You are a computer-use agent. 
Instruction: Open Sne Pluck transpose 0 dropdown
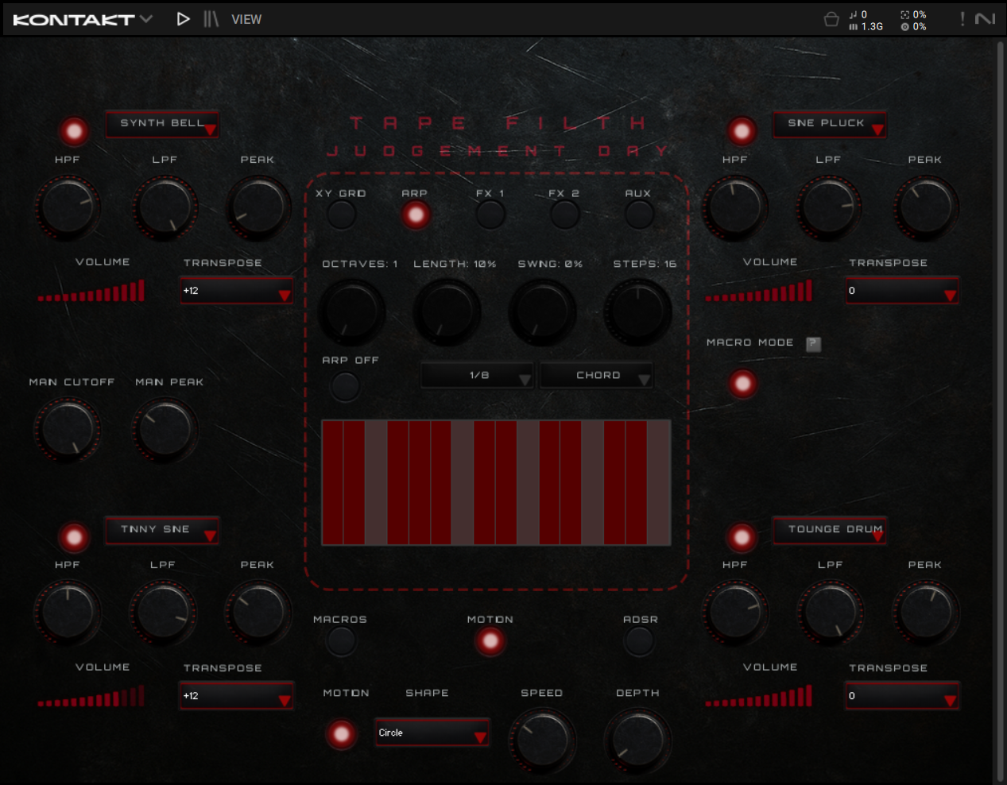(x=902, y=291)
